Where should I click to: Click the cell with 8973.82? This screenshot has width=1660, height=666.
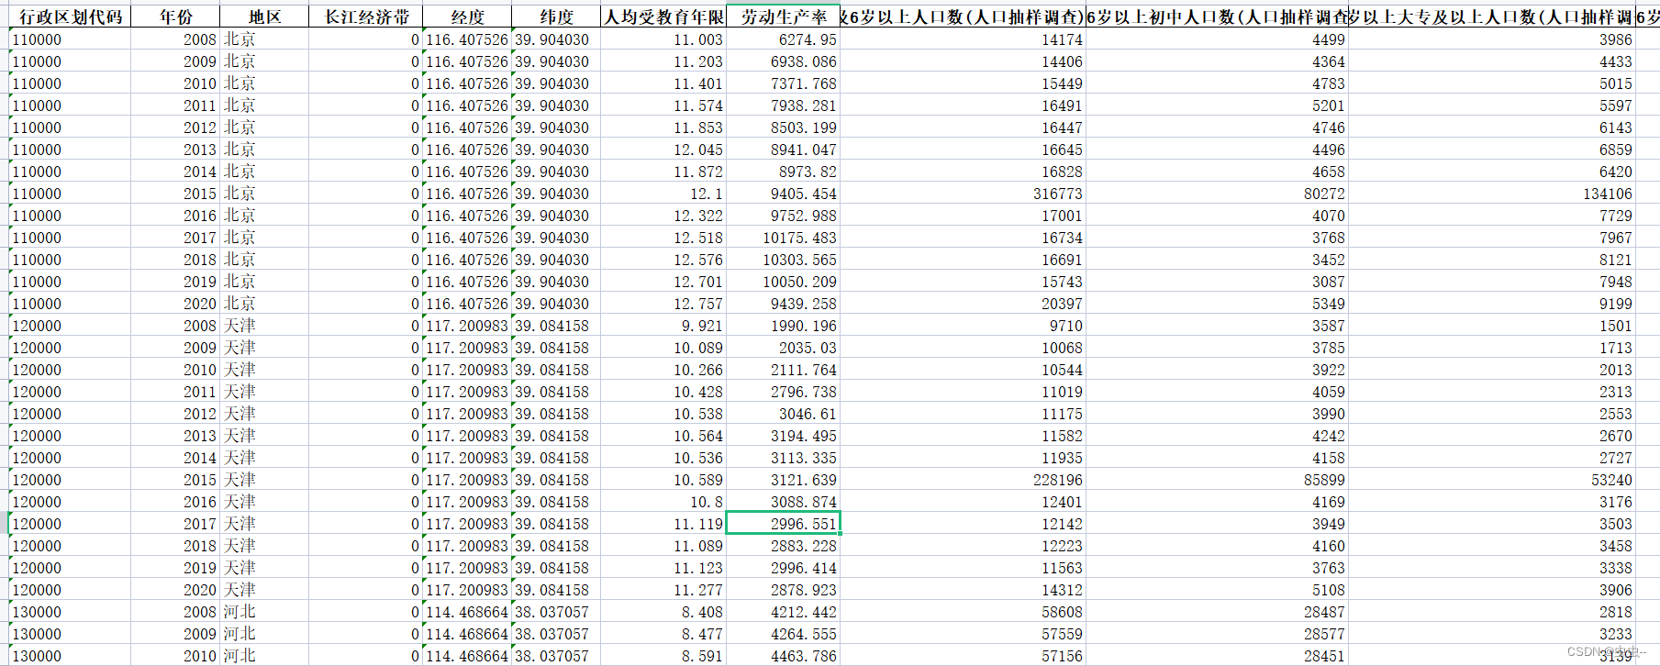click(783, 172)
